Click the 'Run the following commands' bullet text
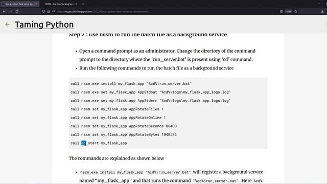This screenshot has width=327, height=184. (x=156, y=68)
